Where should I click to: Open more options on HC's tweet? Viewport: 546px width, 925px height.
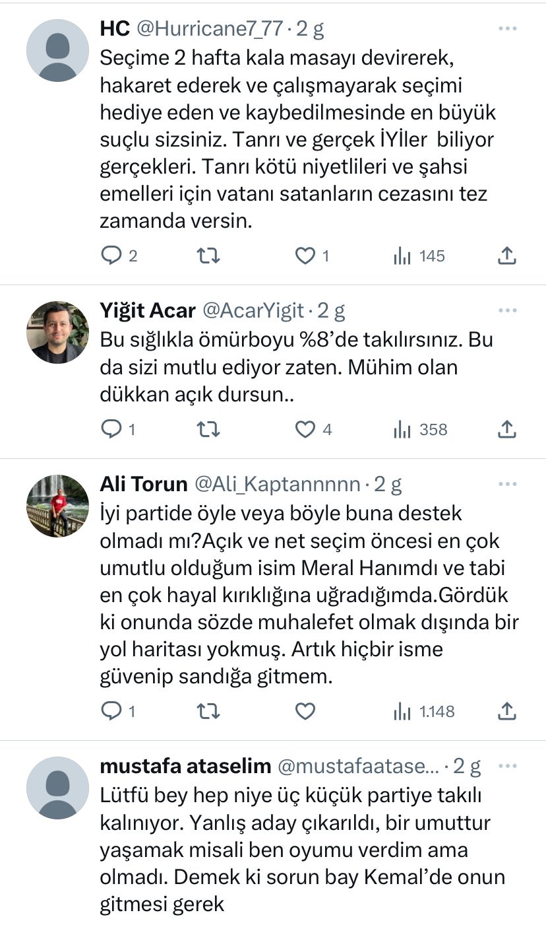click(507, 29)
